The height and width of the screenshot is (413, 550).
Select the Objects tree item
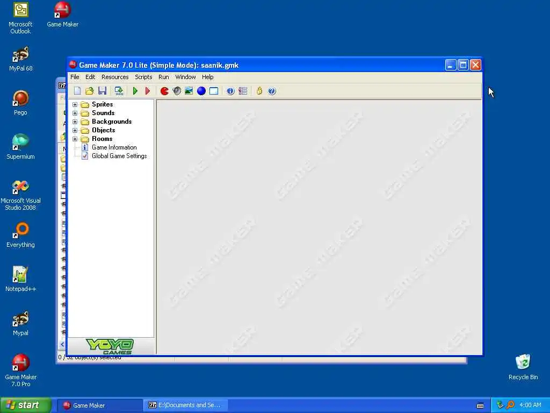[104, 130]
